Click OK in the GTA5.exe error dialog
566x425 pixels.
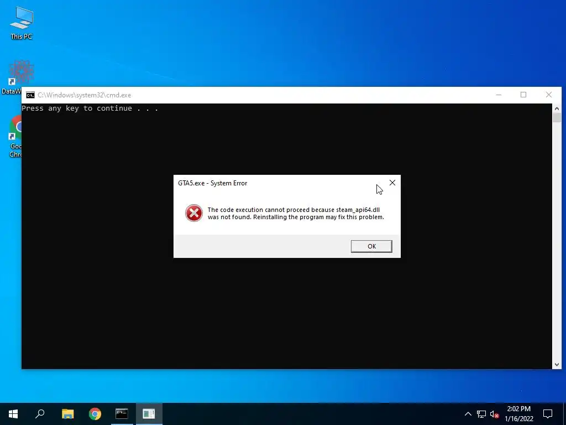(371, 246)
